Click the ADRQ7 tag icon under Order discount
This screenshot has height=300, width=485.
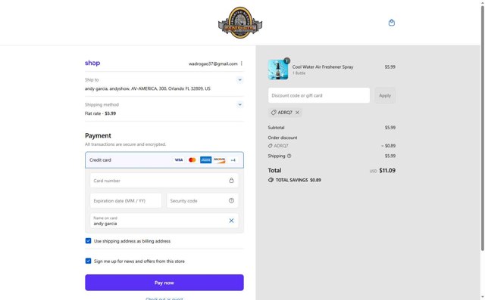pyautogui.click(x=270, y=146)
